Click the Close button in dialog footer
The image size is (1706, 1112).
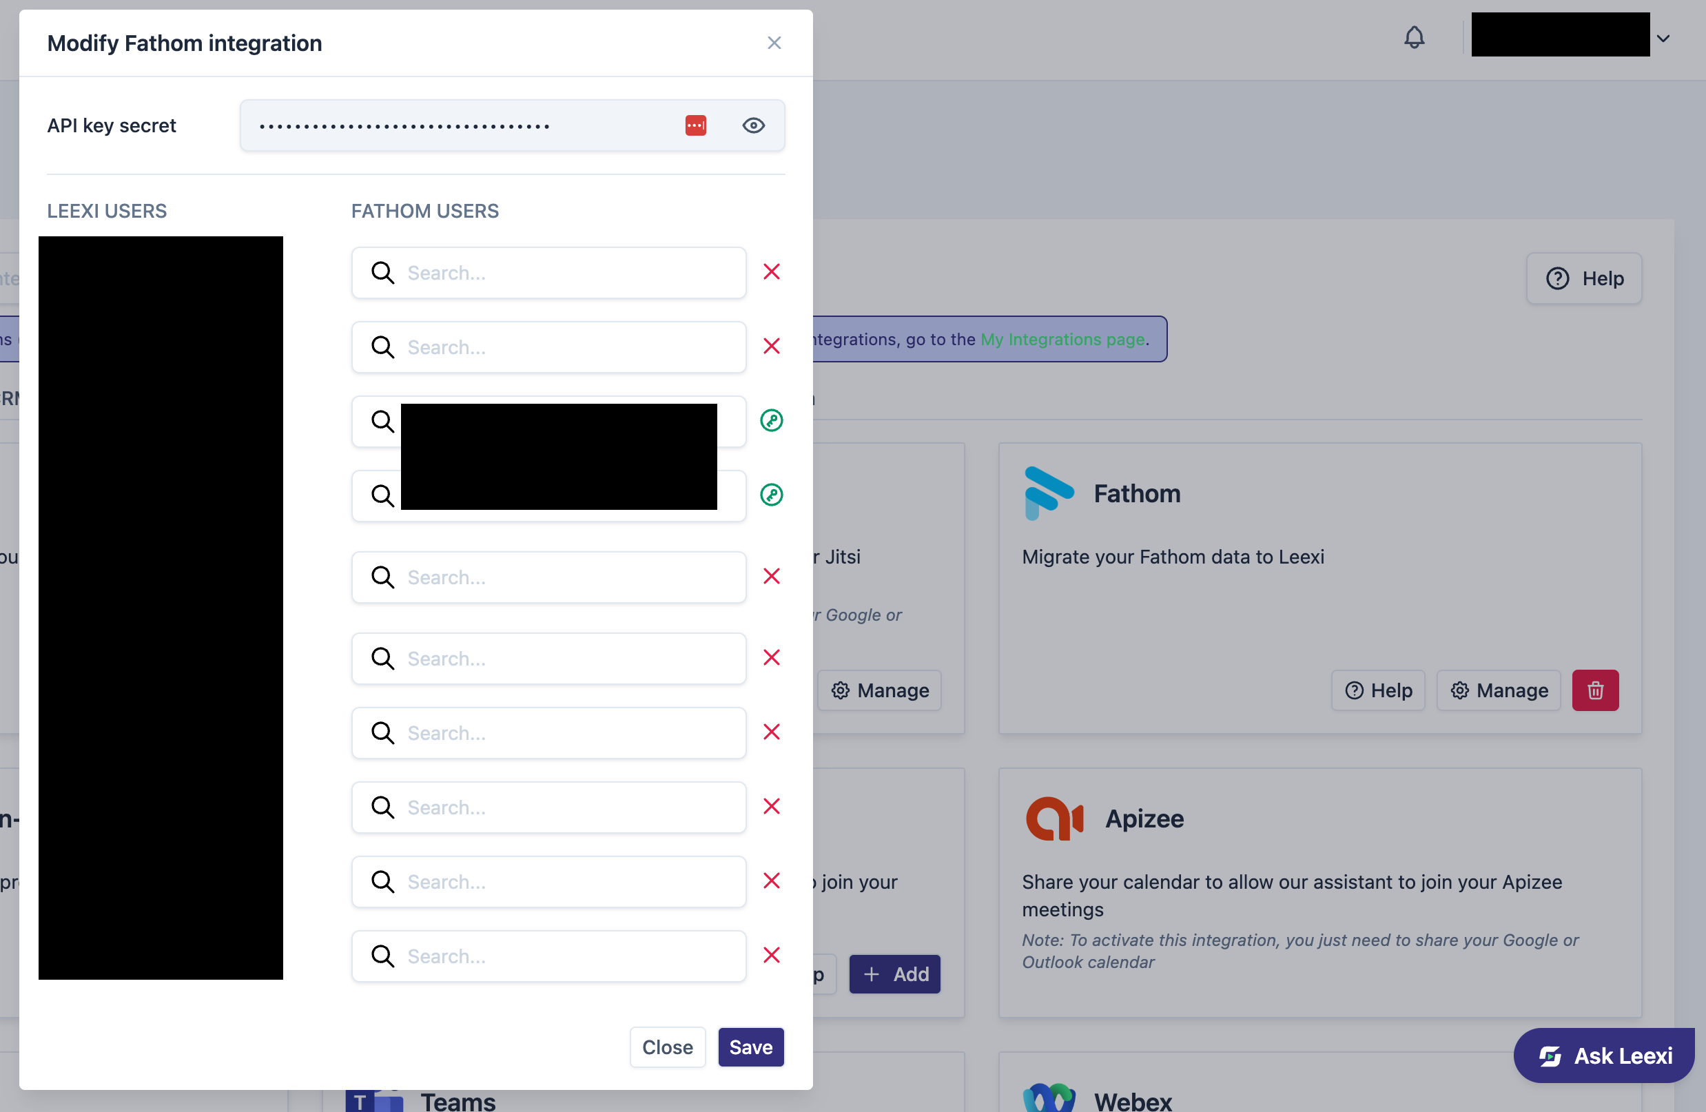tap(667, 1047)
